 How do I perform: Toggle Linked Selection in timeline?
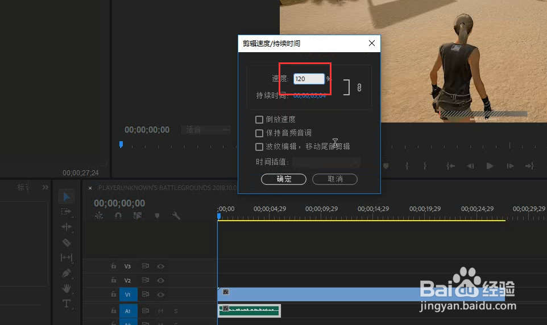[x=138, y=216]
